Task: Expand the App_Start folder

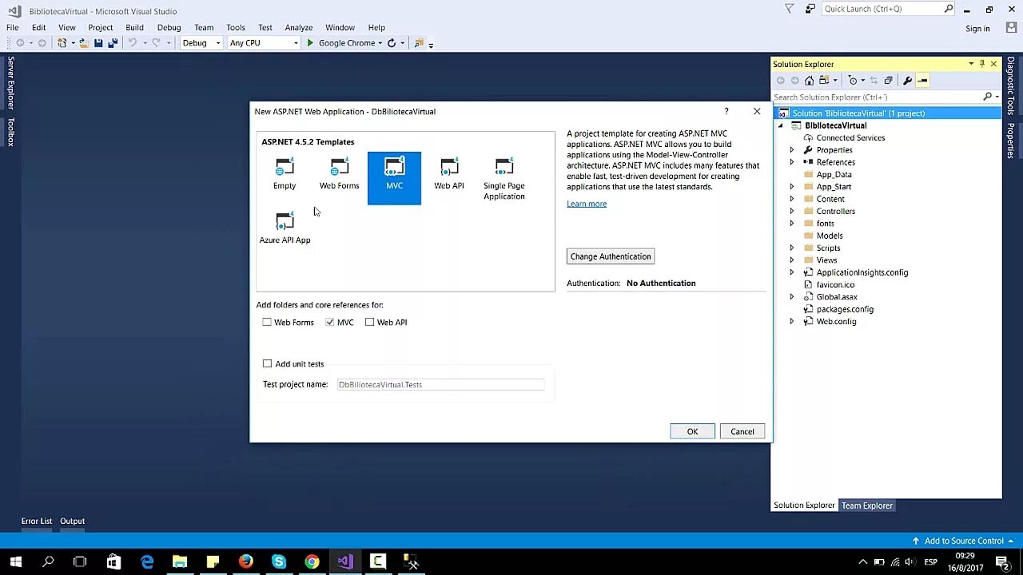Action: tap(792, 187)
